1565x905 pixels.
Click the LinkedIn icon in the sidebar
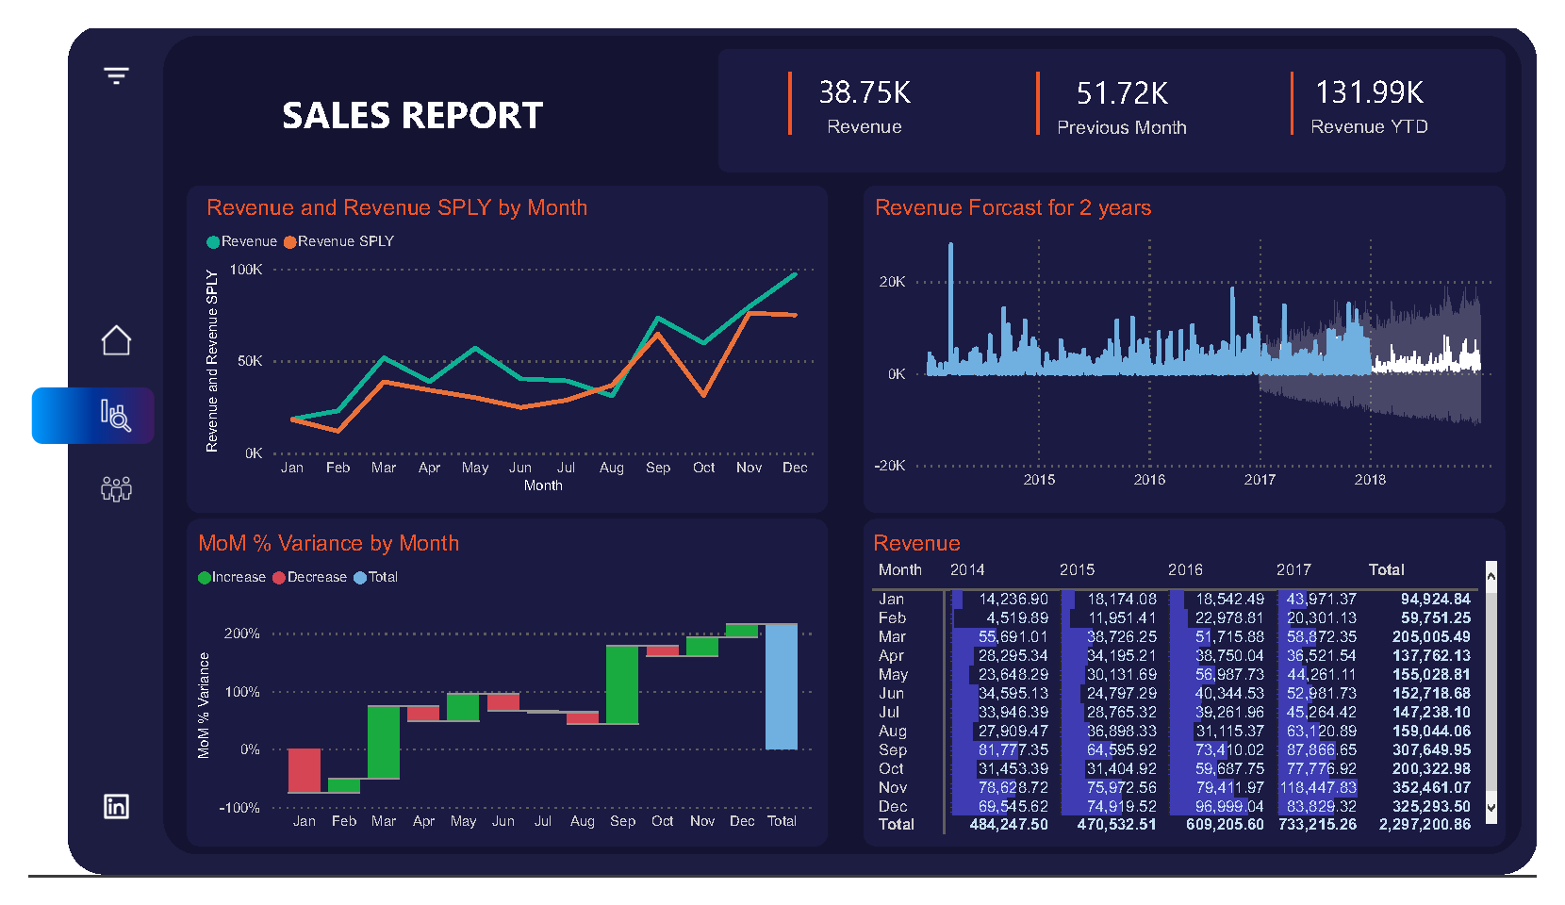click(115, 807)
